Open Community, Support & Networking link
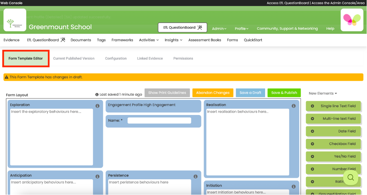 [x=287, y=29]
